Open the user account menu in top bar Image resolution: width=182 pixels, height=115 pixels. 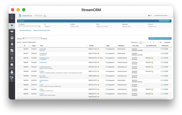point(162,16)
